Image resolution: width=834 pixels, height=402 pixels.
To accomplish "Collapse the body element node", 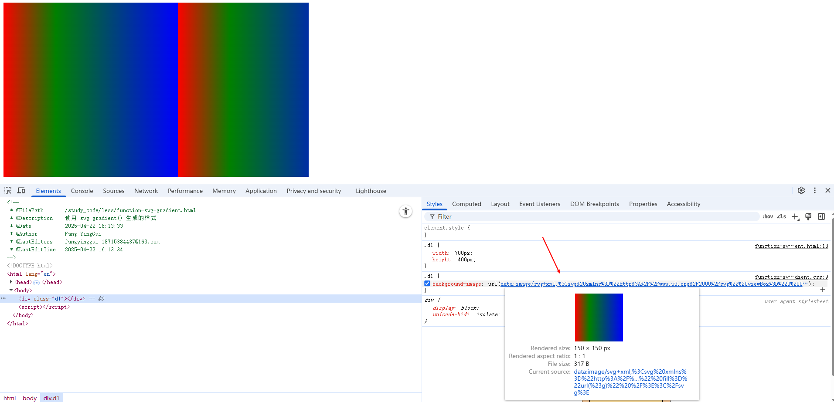I will (x=11, y=290).
